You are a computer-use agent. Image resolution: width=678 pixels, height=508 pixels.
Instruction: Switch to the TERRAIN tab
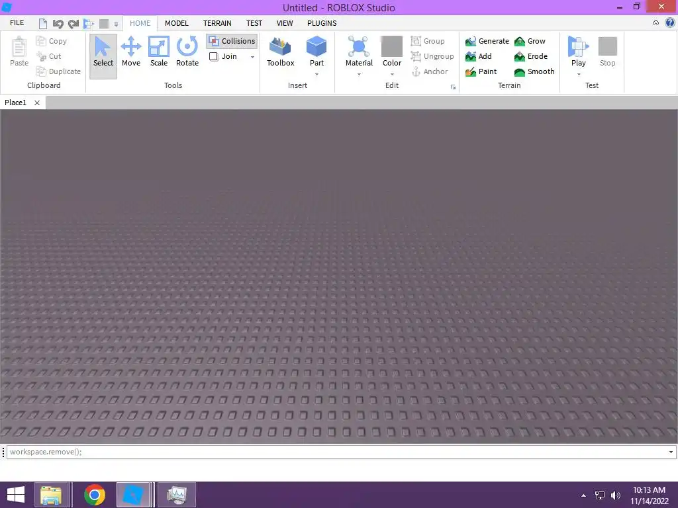[x=217, y=23]
